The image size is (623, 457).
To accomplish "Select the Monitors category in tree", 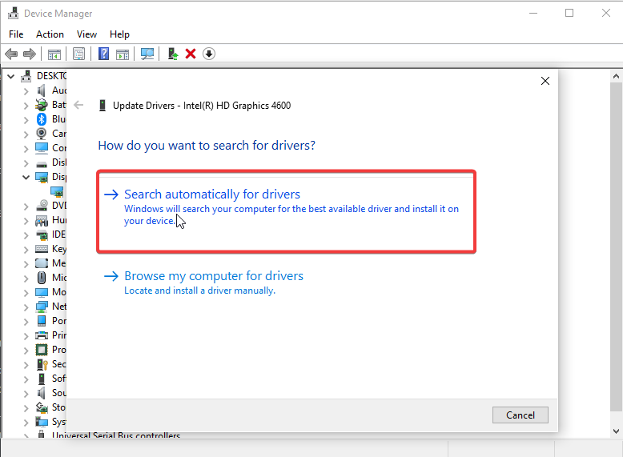I will (51, 292).
